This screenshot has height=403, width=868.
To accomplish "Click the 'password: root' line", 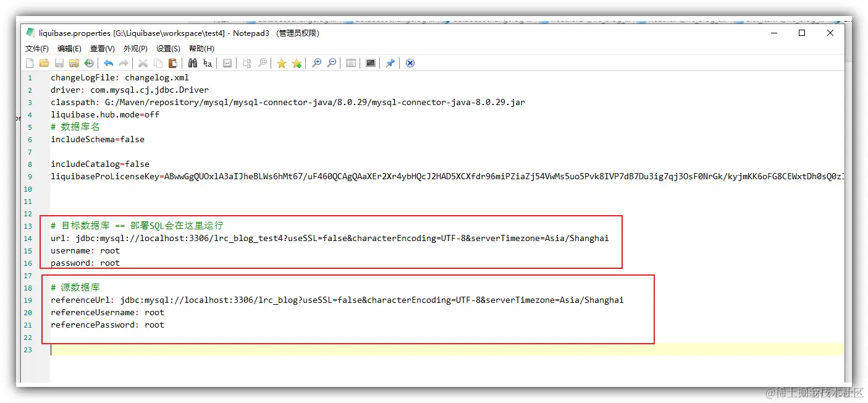I will pyautogui.click(x=85, y=263).
